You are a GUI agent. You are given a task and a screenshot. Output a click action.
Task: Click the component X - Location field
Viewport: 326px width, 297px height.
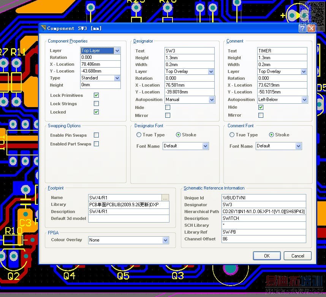click(100, 64)
